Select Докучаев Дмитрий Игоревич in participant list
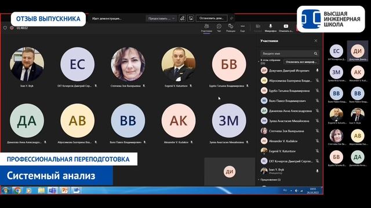The width and height of the screenshot is (371, 208). [289, 70]
